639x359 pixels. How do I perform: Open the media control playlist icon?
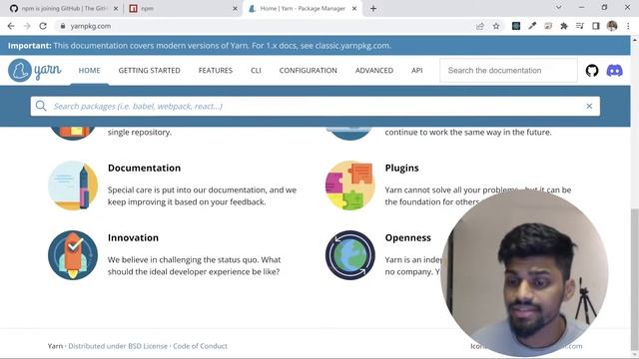(580, 26)
